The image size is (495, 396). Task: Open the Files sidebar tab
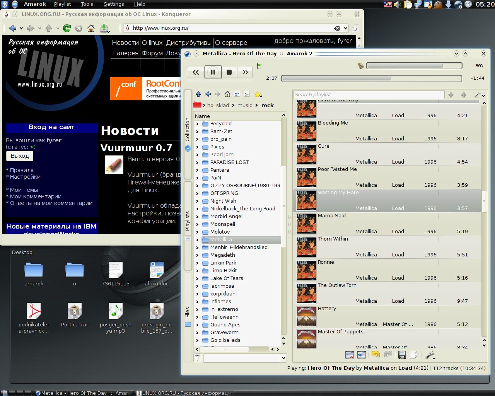188,317
